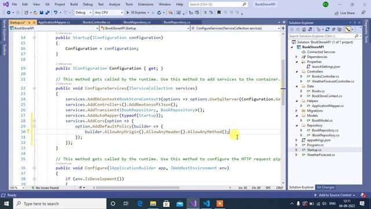Click the Save All toolbar icon

48,13
